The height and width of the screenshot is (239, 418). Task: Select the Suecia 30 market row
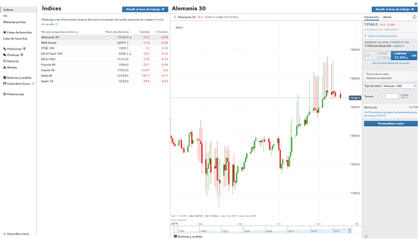104,70
